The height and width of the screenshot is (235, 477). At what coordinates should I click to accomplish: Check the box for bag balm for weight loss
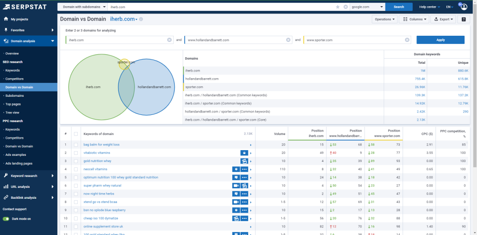pyautogui.click(x=76, y=145)
